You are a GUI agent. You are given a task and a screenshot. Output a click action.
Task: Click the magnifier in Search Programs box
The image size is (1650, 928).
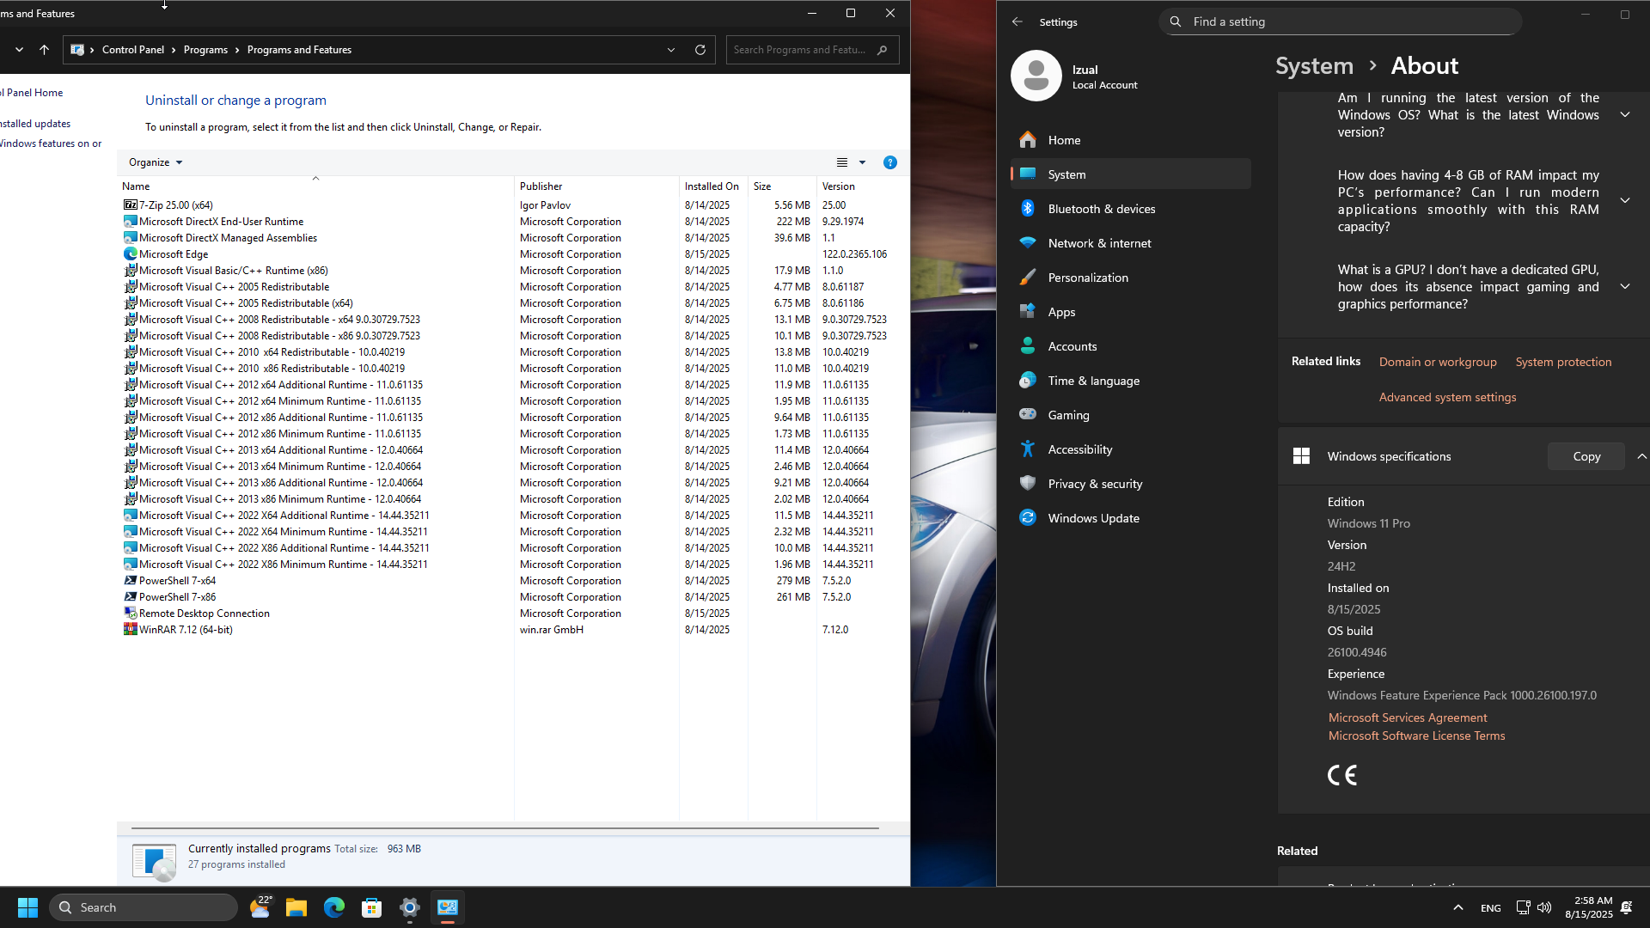pyautogui.click(x=883, y=50)
